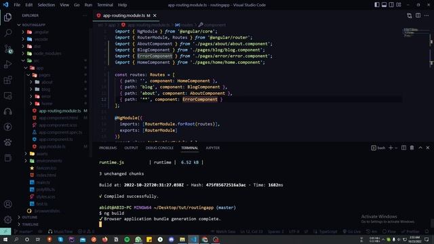Screen dimensions: 434x244
Task: Toggle Prettier in status bar
Action: tap(410, 232)
